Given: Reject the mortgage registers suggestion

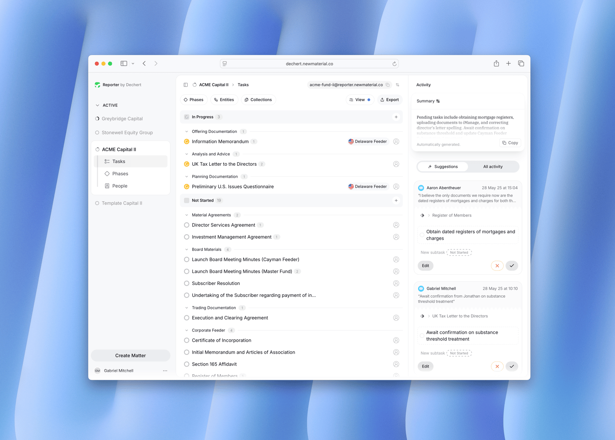Looking at the screenshot, I should point(497,266).
